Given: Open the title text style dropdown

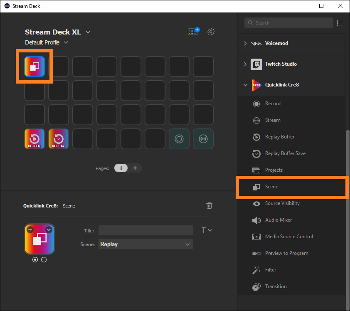Looking at the screenshot, I should tap(207, 230).
